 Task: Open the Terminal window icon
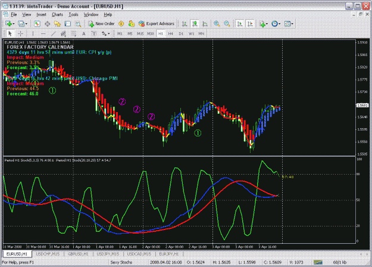[x=68, y=23]
